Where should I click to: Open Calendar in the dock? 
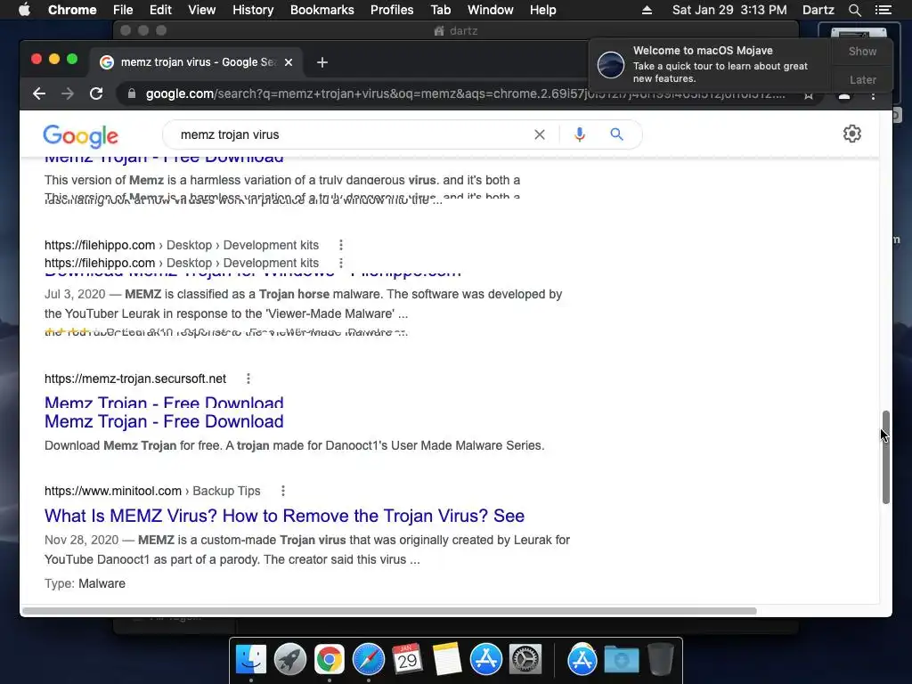(x=407, y=660)
